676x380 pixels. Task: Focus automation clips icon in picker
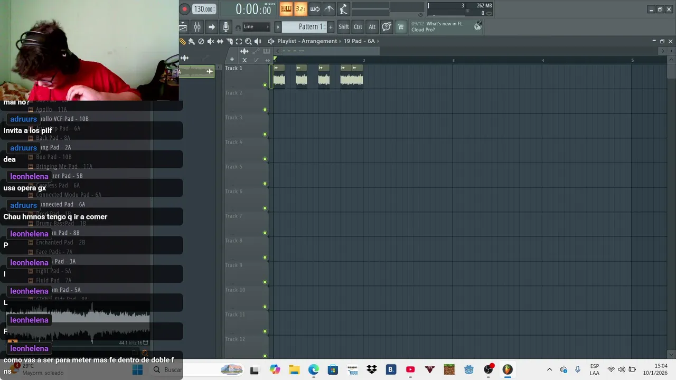(256, 51)
